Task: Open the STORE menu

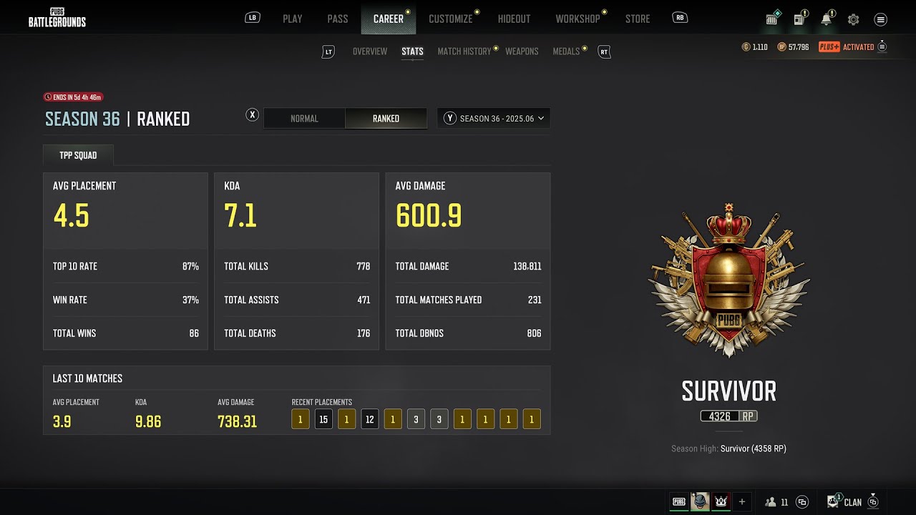Action: coord(638,19)
